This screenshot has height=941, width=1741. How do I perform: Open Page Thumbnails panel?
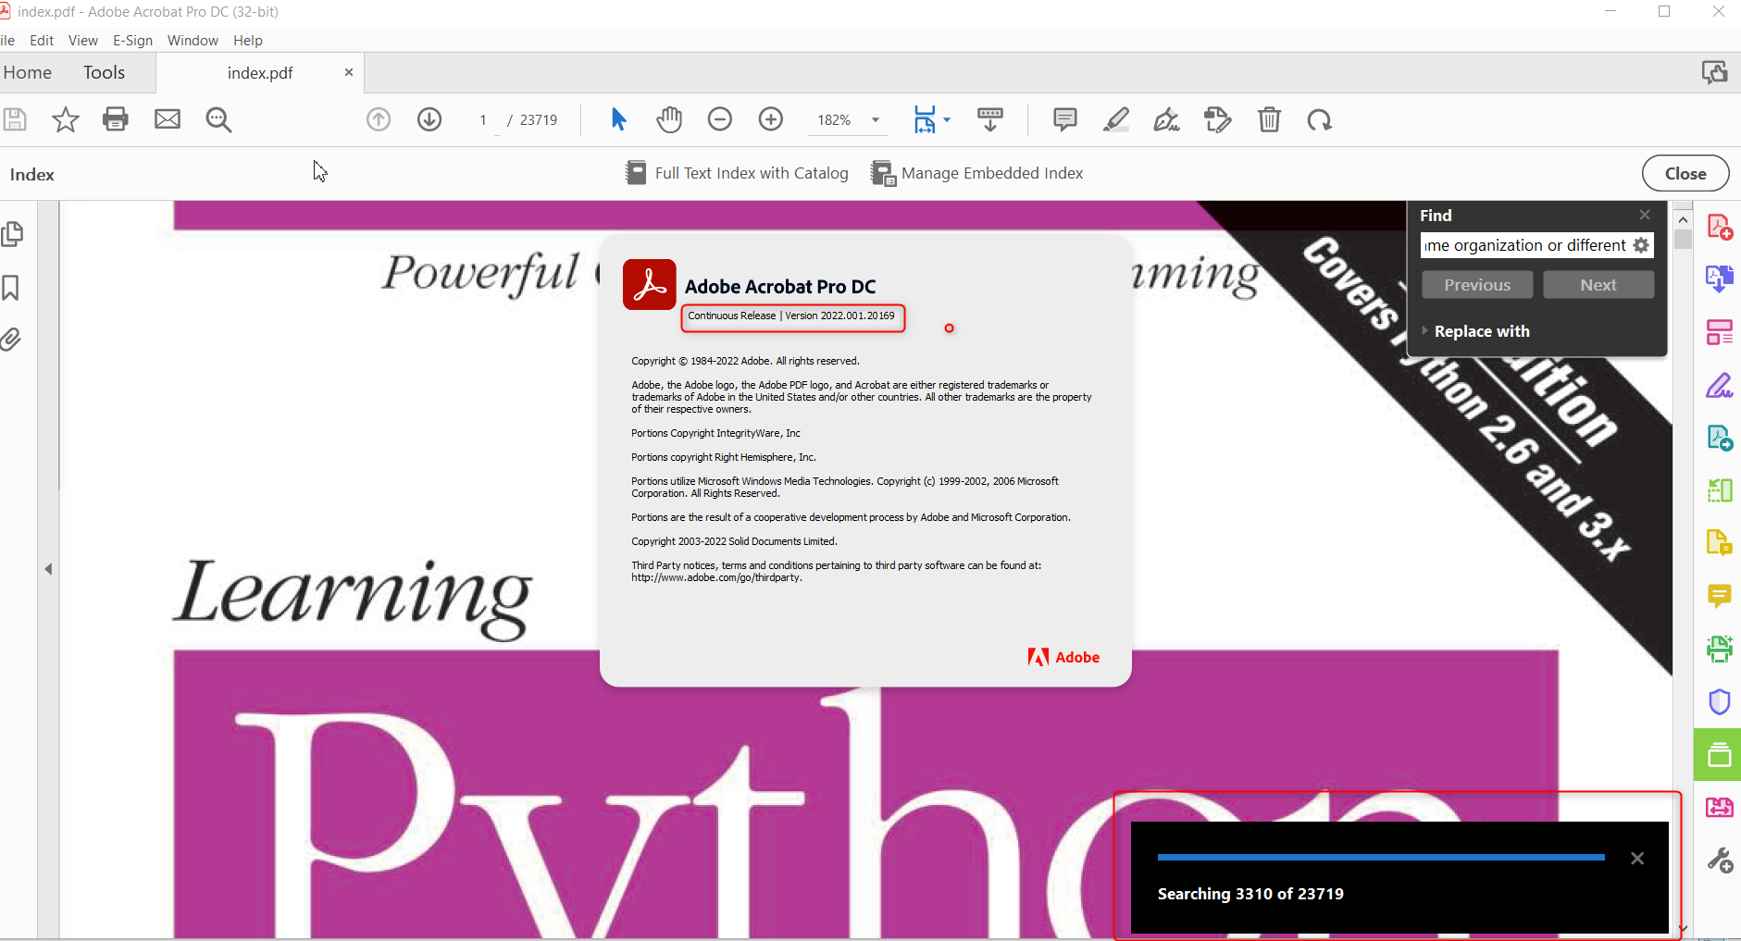coord(12,234)
